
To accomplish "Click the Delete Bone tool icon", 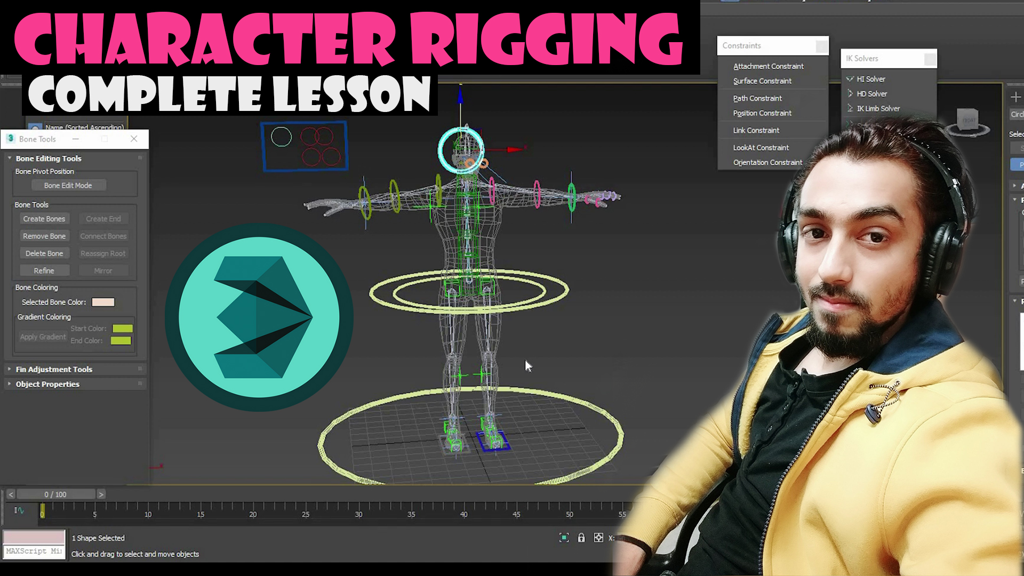I will point(44,253).
